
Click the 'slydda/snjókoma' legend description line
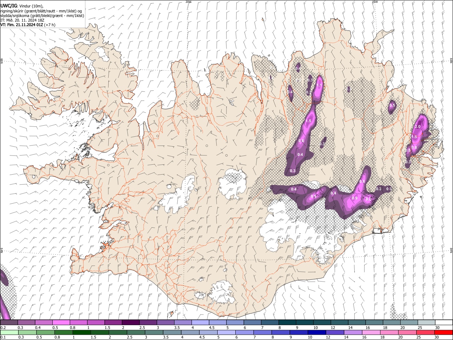[42, 16]
